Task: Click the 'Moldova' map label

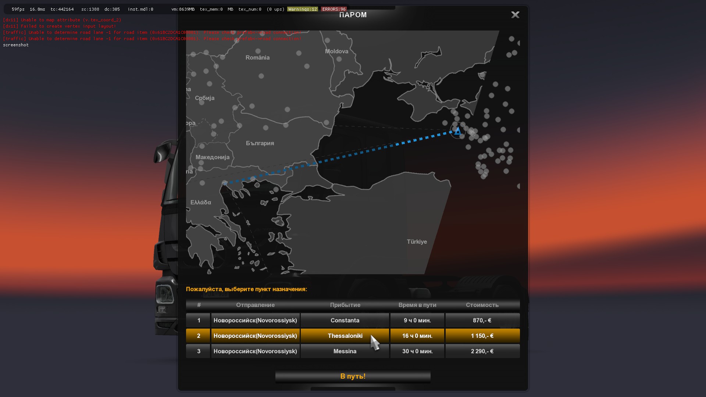Action: 336,51
